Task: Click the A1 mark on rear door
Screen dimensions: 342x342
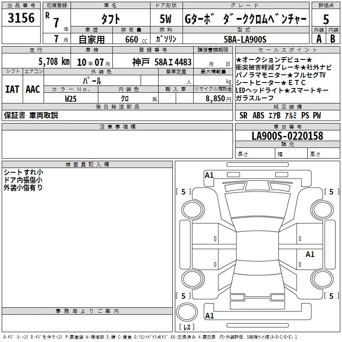Action: 310,254
